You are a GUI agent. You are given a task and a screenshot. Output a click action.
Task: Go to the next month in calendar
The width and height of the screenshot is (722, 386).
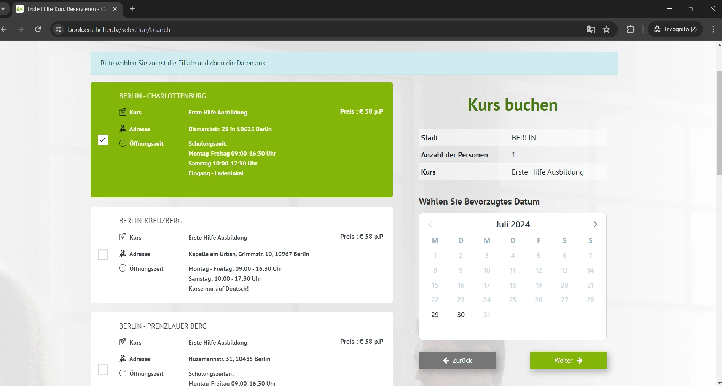595,224
